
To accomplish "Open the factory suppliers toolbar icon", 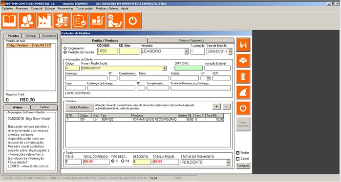I will pyautogui.click(x=44, y=20).
